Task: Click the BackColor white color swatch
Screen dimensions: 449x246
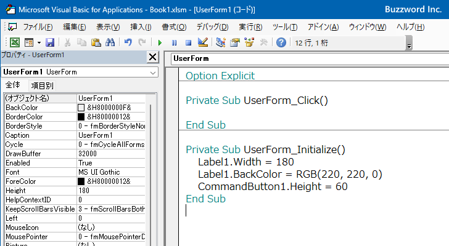Action: point(81,108)
